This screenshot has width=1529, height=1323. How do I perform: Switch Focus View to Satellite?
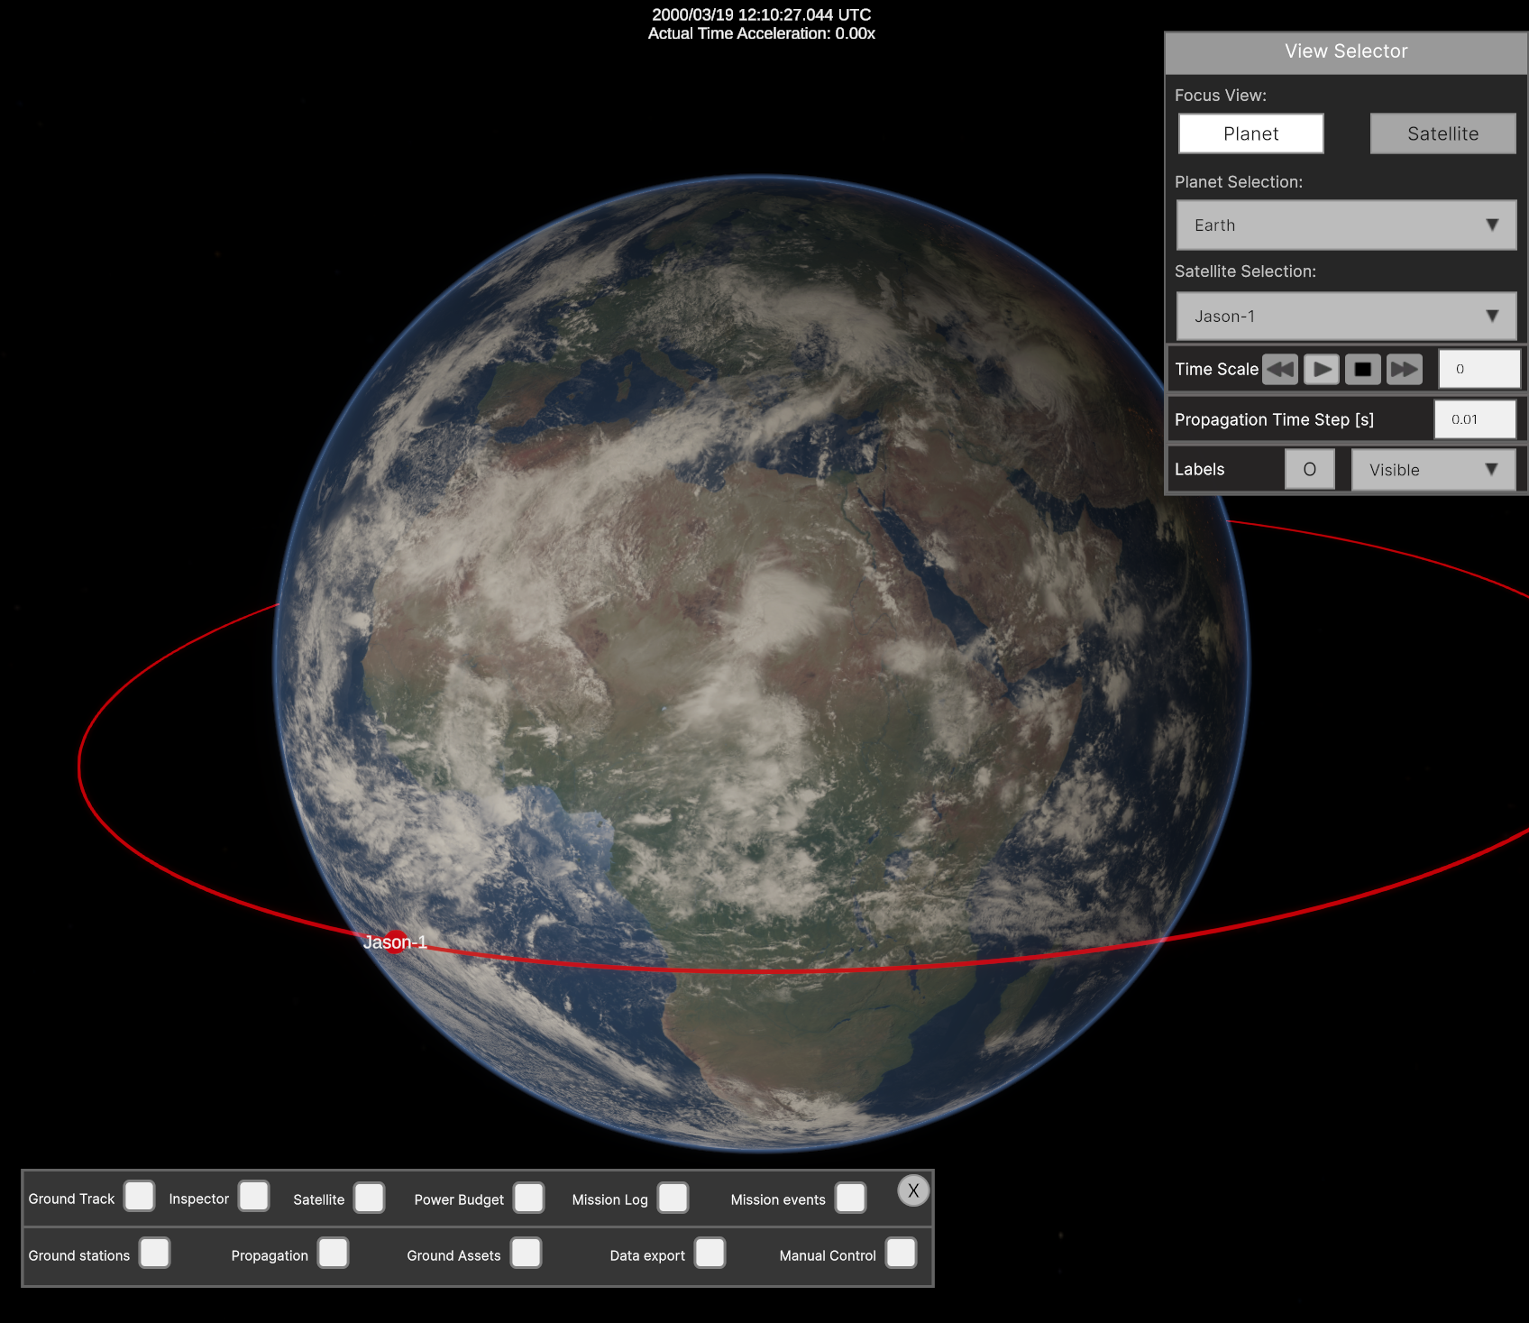tap(1442, 133)
